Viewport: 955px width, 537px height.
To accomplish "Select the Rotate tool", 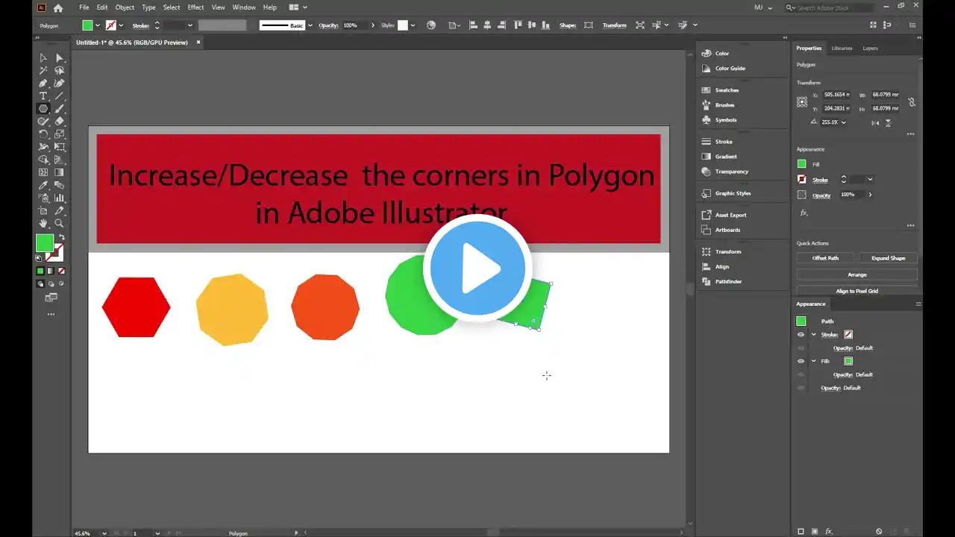I will pos(43,134).
